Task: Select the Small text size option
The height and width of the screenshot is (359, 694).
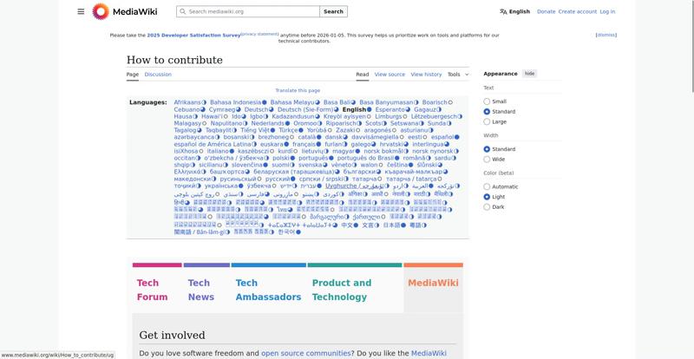Action: coord(488,101)
